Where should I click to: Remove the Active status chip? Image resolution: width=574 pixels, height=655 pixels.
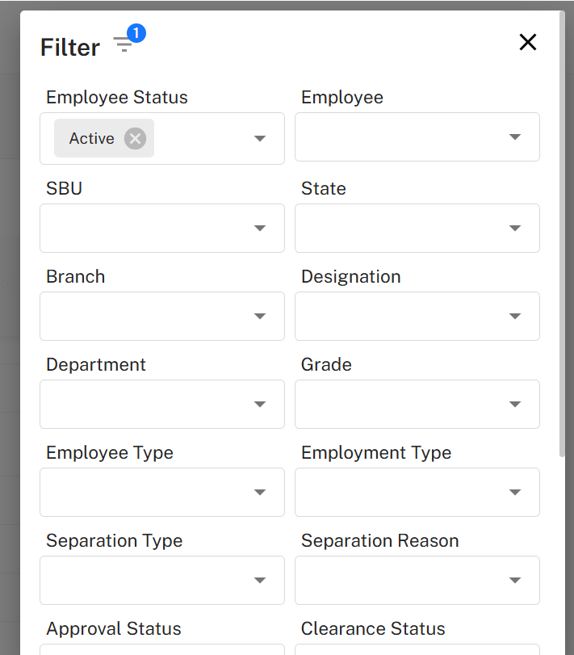click(x=136, y=138)
